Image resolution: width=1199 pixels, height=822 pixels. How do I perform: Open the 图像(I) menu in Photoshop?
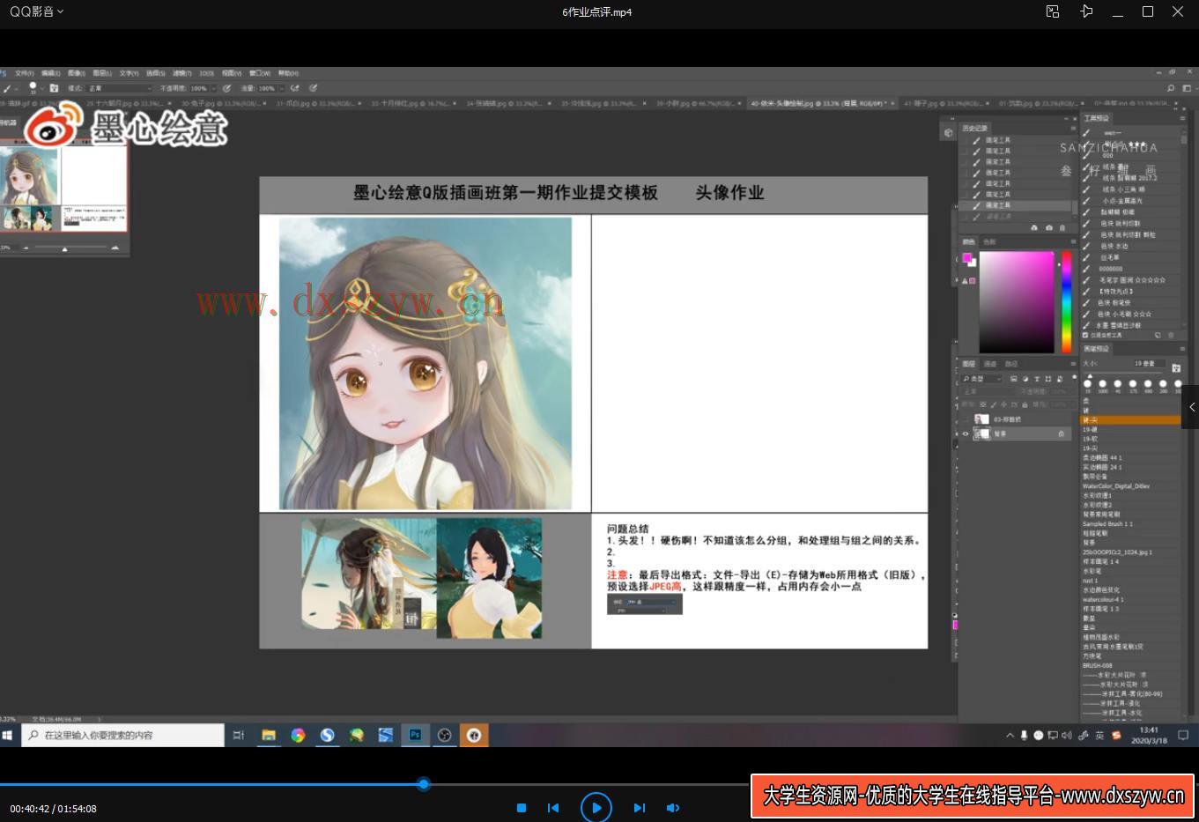pos(77,73)
